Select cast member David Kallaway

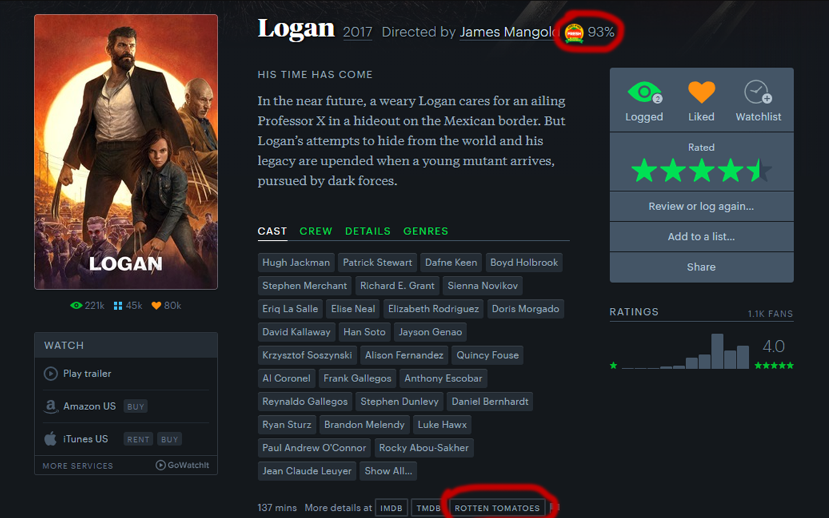coord(297,332)
